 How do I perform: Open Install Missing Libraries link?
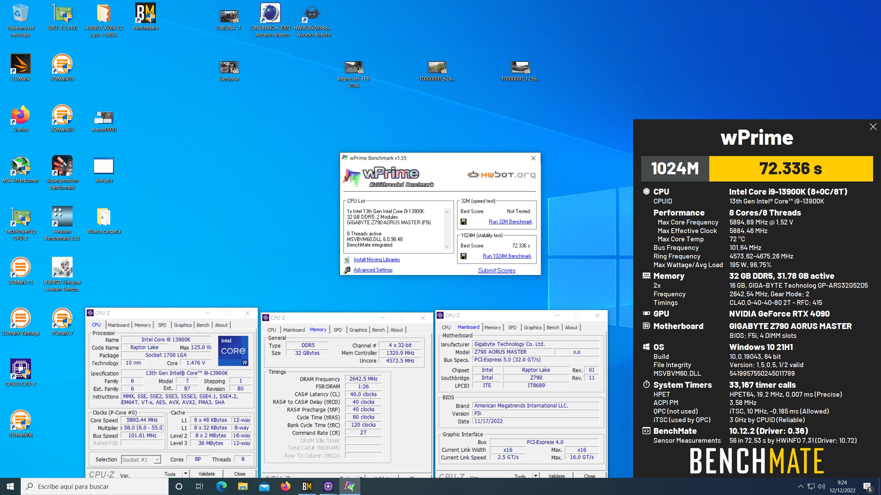[376, 260]
